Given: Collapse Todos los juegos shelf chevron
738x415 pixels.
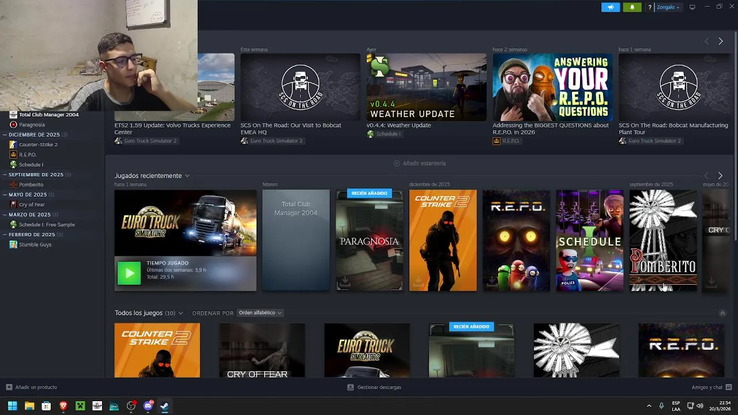Looking at the screenshot, I should click(x=722, y=313).
